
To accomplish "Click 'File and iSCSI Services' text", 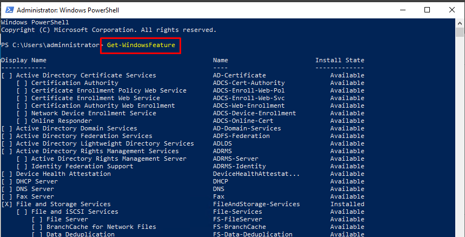I will pyautogui.click(x=75, y=212).
